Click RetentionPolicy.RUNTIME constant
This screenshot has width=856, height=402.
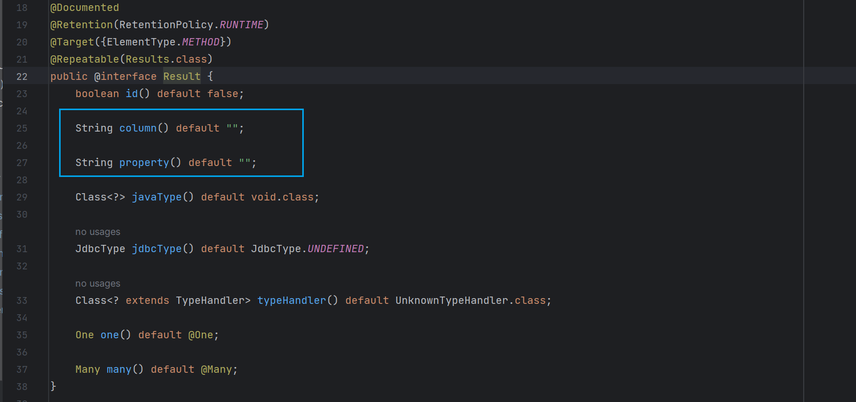click(191, 25)
